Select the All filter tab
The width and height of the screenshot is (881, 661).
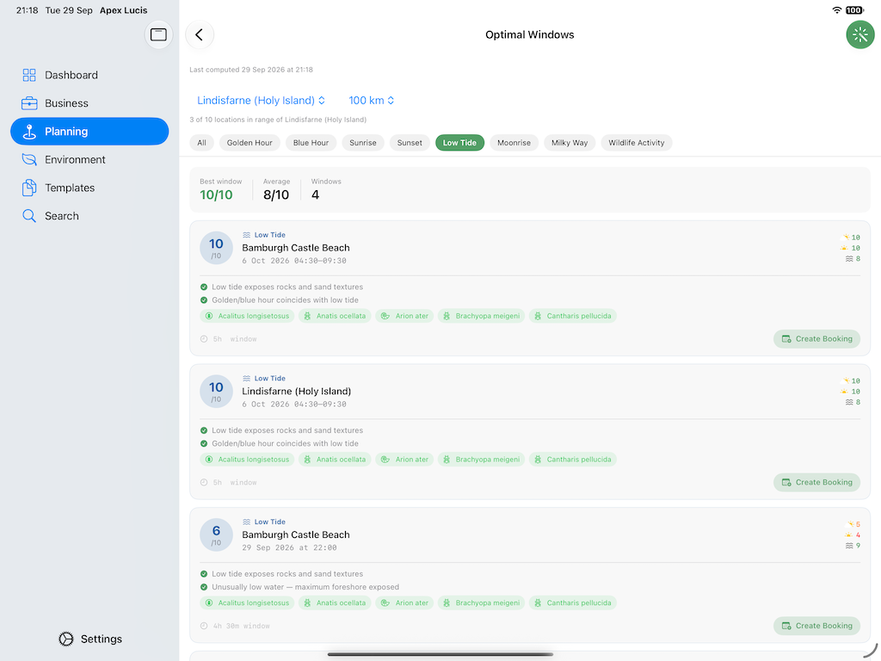201,143
